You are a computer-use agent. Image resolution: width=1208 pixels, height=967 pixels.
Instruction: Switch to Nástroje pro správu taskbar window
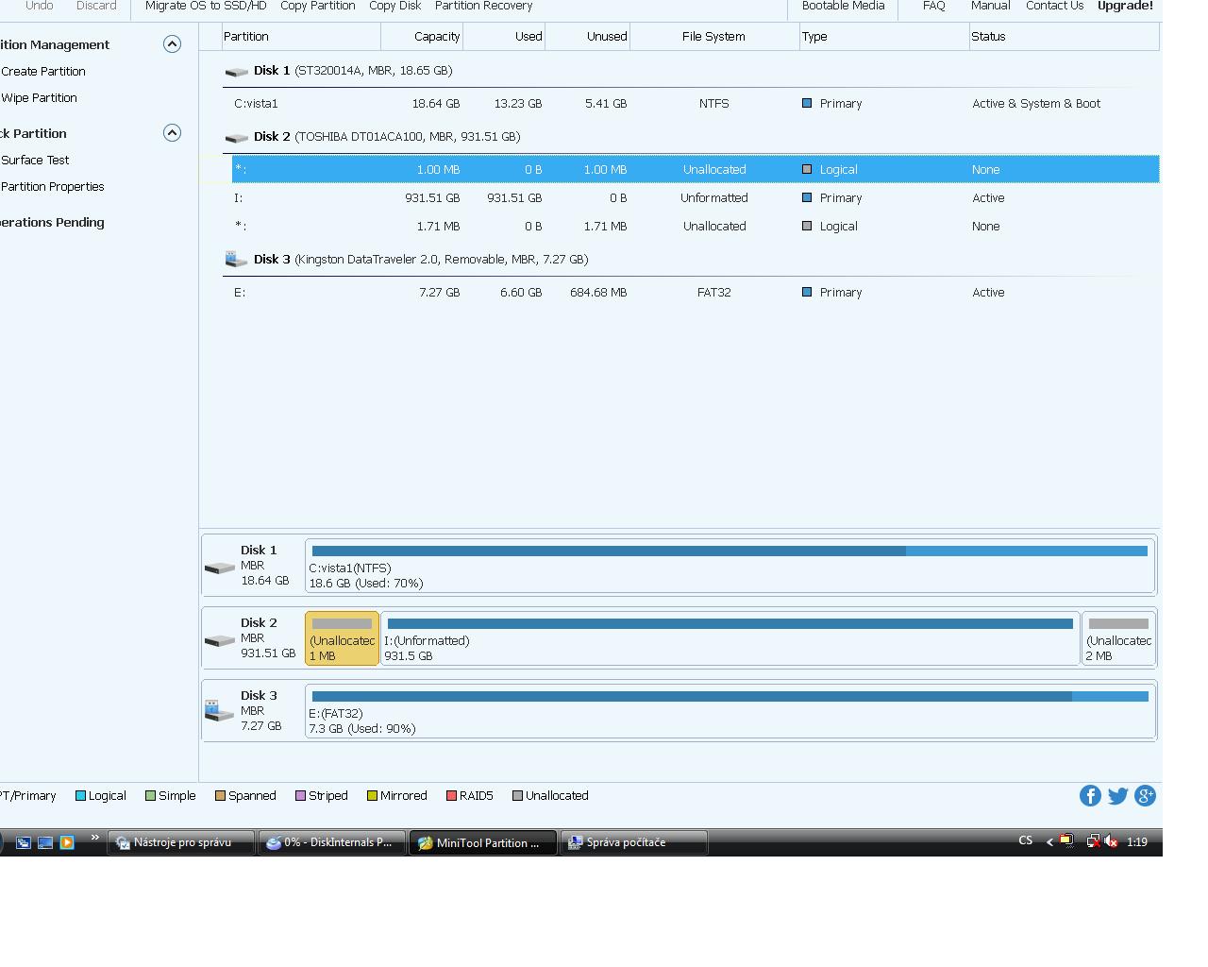(x=182, y=842)
